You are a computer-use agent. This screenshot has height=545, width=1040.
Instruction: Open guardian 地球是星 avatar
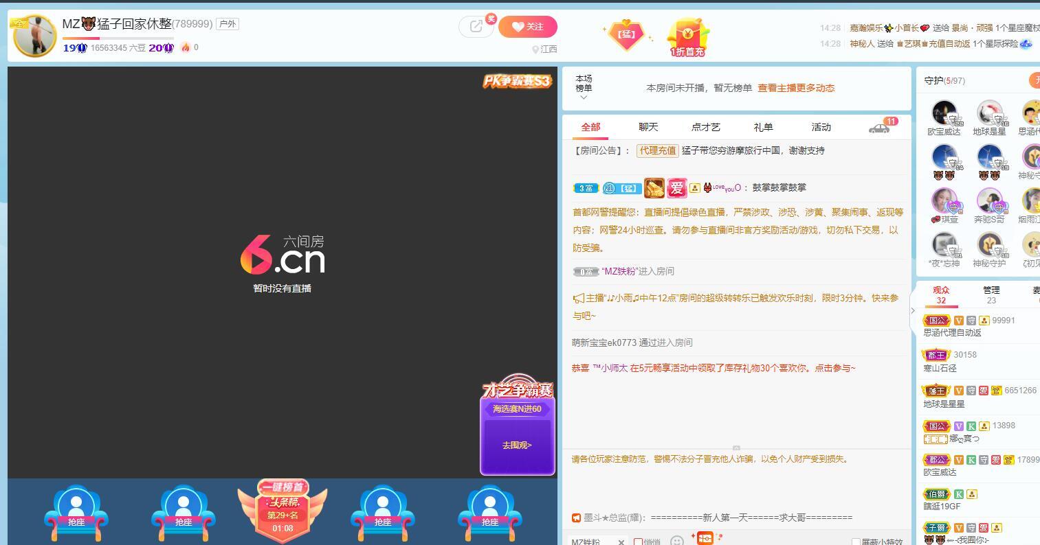pos(989,113)
